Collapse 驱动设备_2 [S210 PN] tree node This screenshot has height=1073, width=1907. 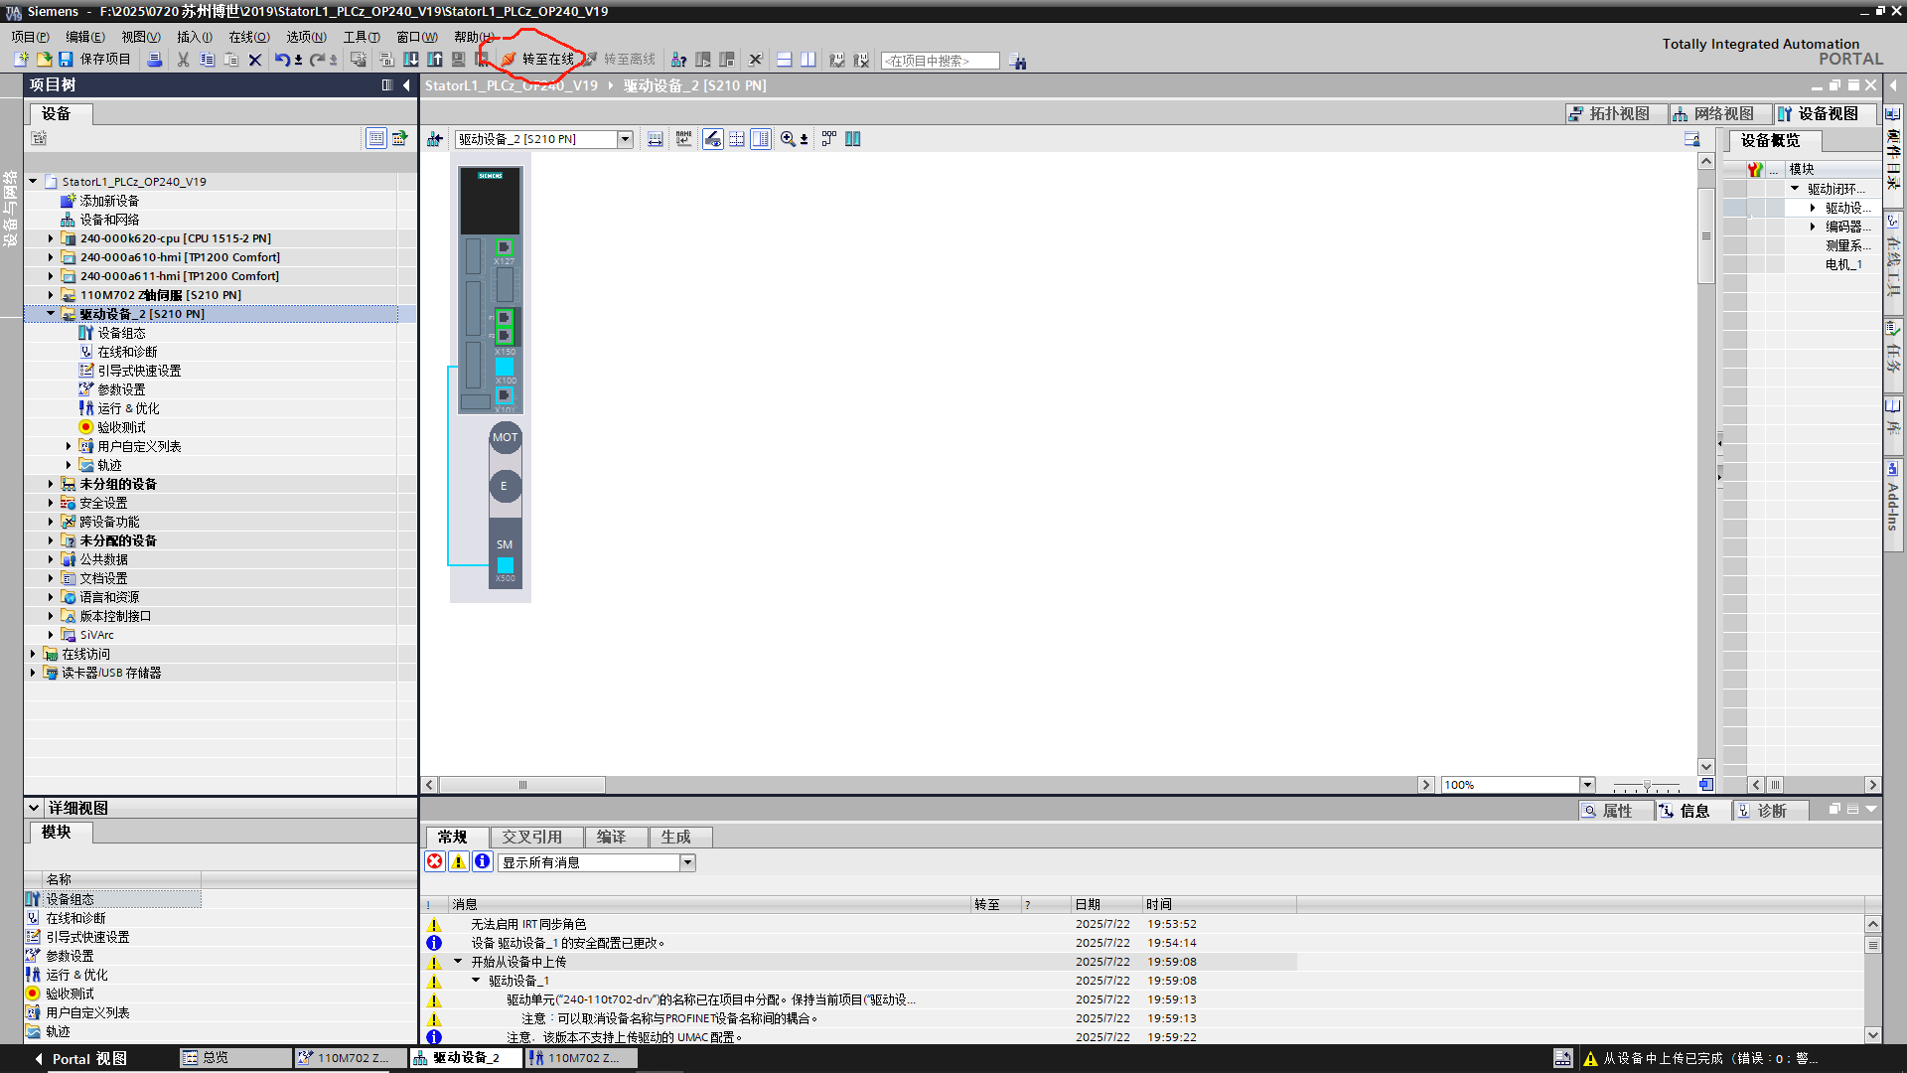(x=51, y=314)
